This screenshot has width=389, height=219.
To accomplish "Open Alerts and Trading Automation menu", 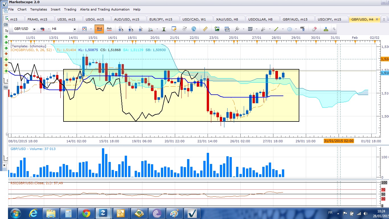I will click(x=105, y=9).
